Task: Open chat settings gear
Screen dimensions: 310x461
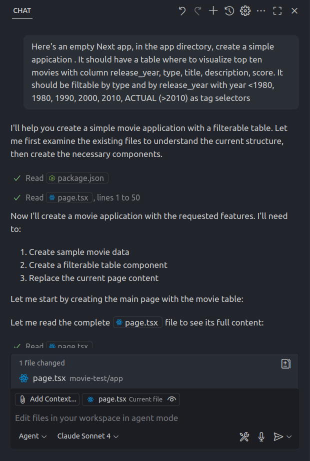Action: coord(245,11)
